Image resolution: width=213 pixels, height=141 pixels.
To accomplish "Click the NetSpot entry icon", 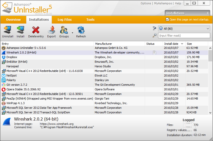I will pyautogui.click(x=4, y=75).
